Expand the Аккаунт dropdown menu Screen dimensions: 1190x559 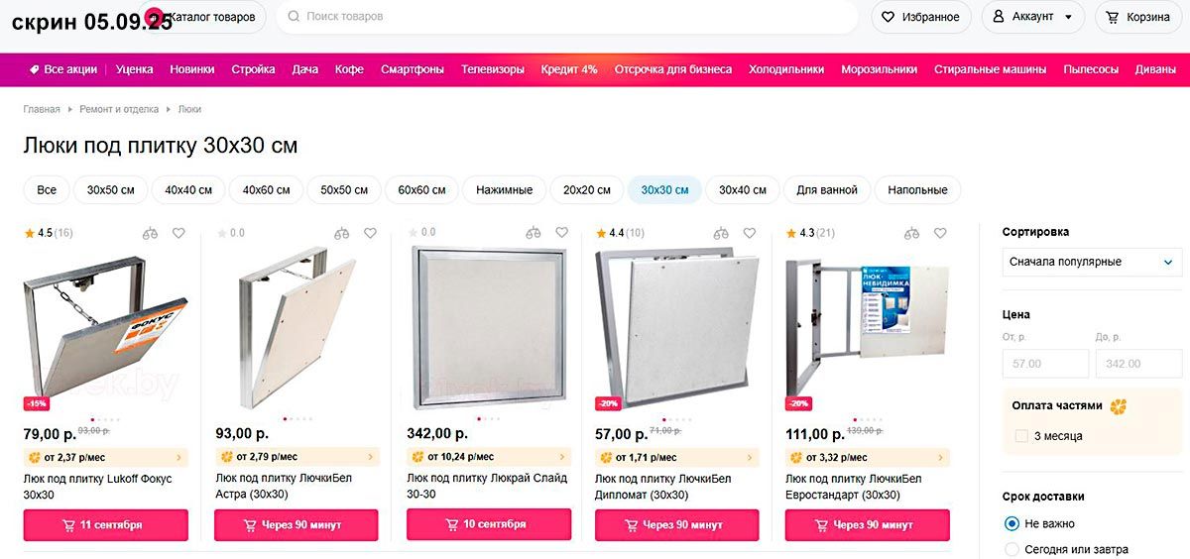click(x=1034, y=17)
